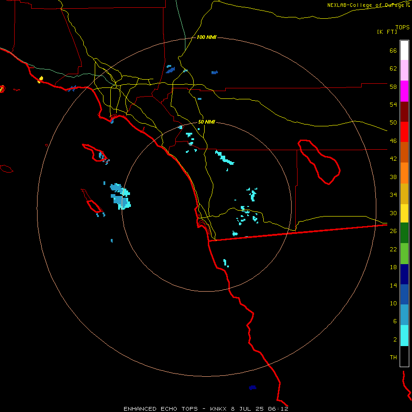Click "ENHANCED ECHO TOPS" in the caption

tap(161, 409)
